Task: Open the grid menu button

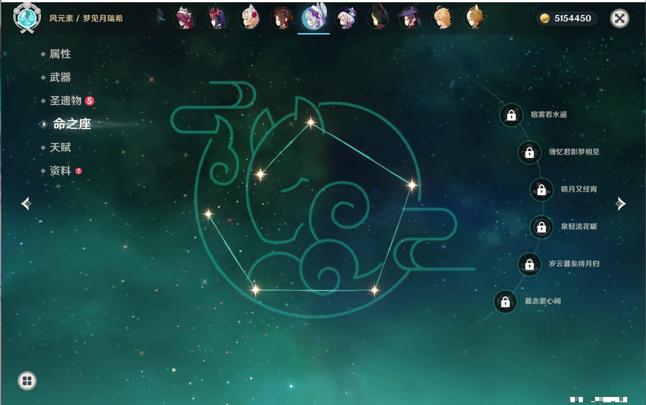Action: [27, 381]
